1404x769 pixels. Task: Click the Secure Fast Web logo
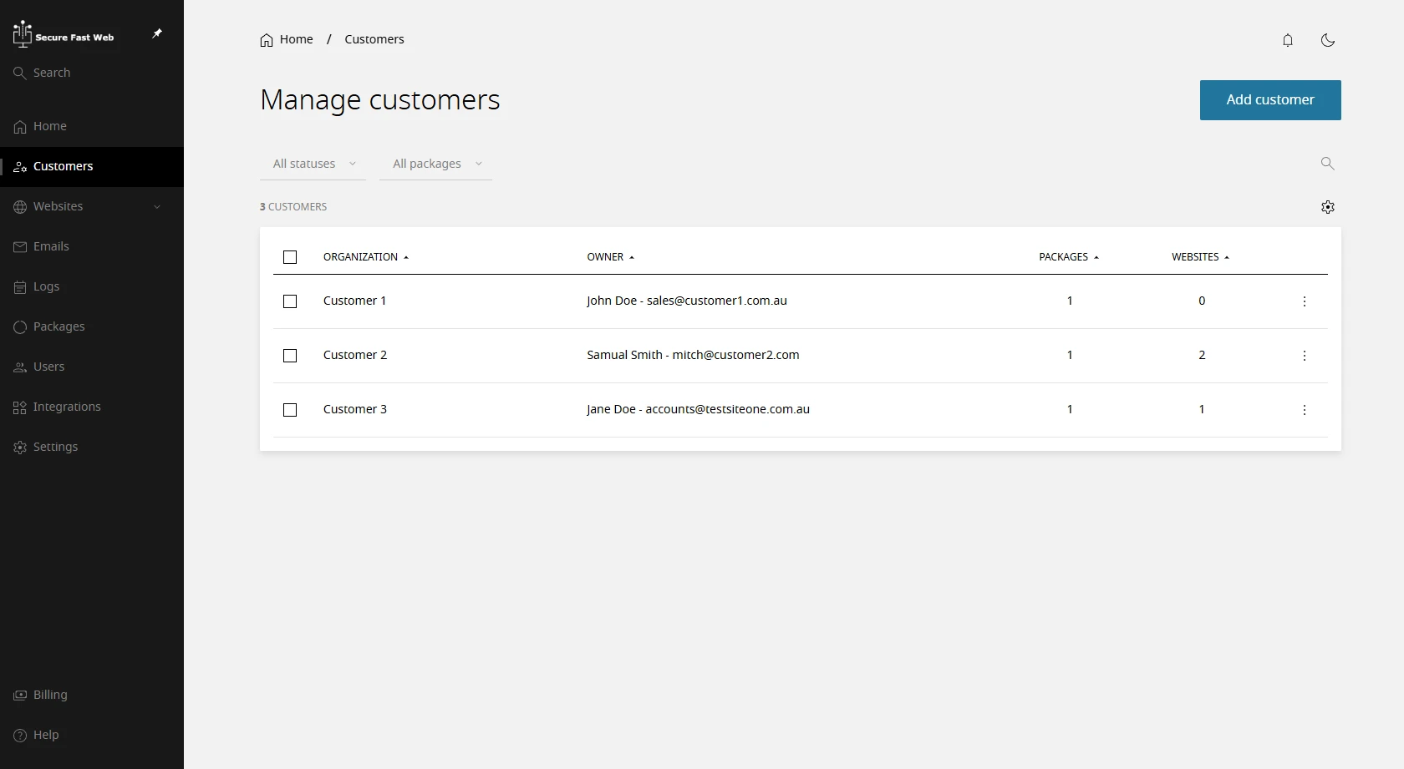(64, 34)
